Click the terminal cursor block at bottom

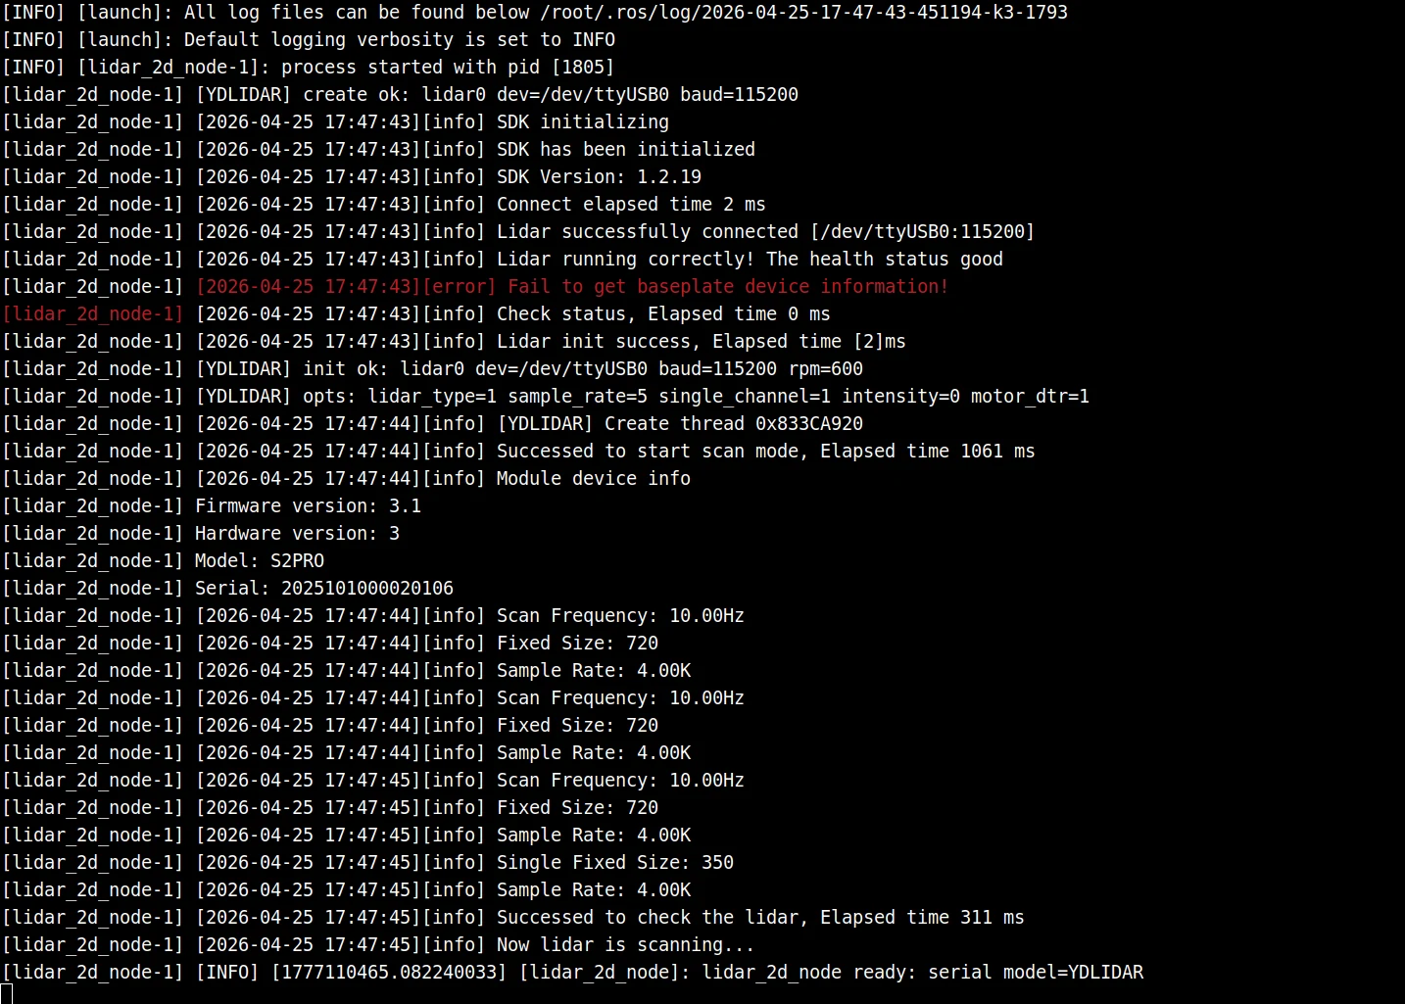click(7, 993)
